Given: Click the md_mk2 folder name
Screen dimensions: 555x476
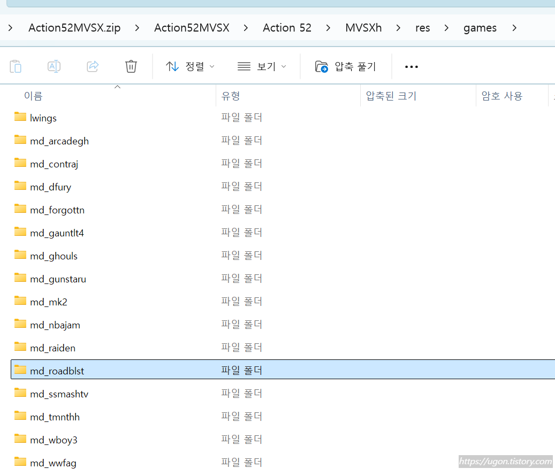Looking at the screenshot, I should (49, 302).
